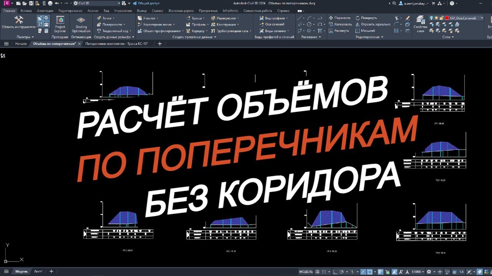Viewport: 492px width, 276px height.
Task: Click the Масштаб (Scale) command
Action: tap(365, 31)
